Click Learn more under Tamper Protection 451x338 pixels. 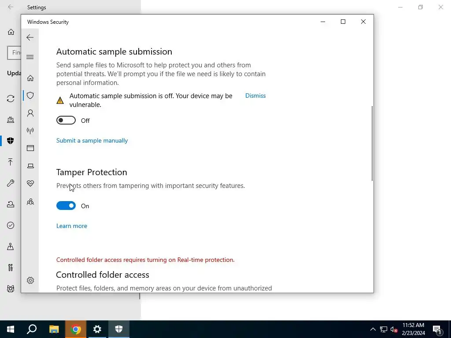(x=72, y=226)
